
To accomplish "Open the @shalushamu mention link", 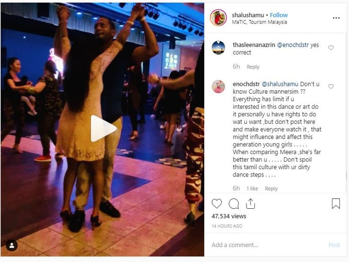I will pyautogui.click(x=280, y=84).
